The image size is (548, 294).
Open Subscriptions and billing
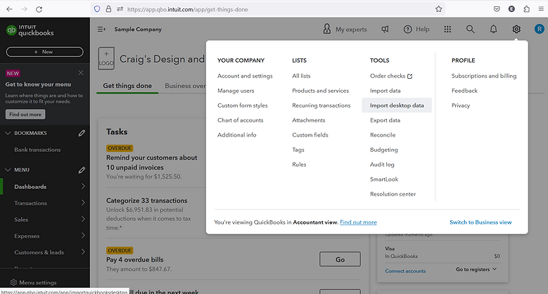click(x=484, y=76)
